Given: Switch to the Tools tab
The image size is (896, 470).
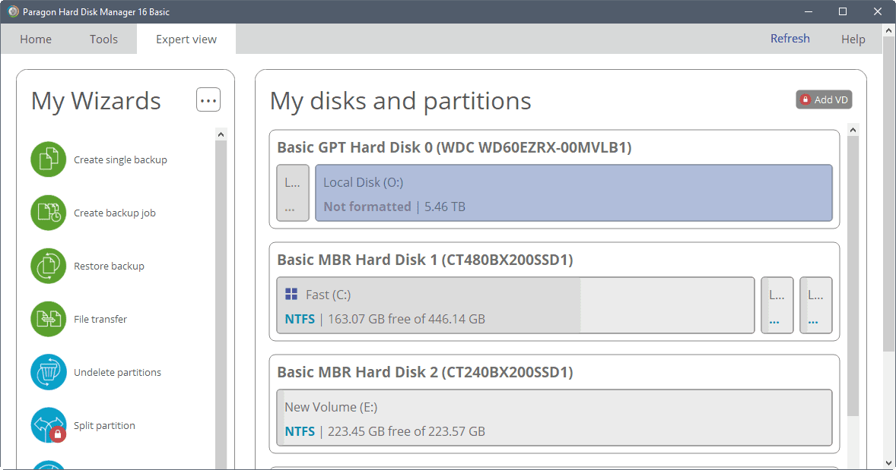Looking at the screenshot, I should click(x=103, y=39).
